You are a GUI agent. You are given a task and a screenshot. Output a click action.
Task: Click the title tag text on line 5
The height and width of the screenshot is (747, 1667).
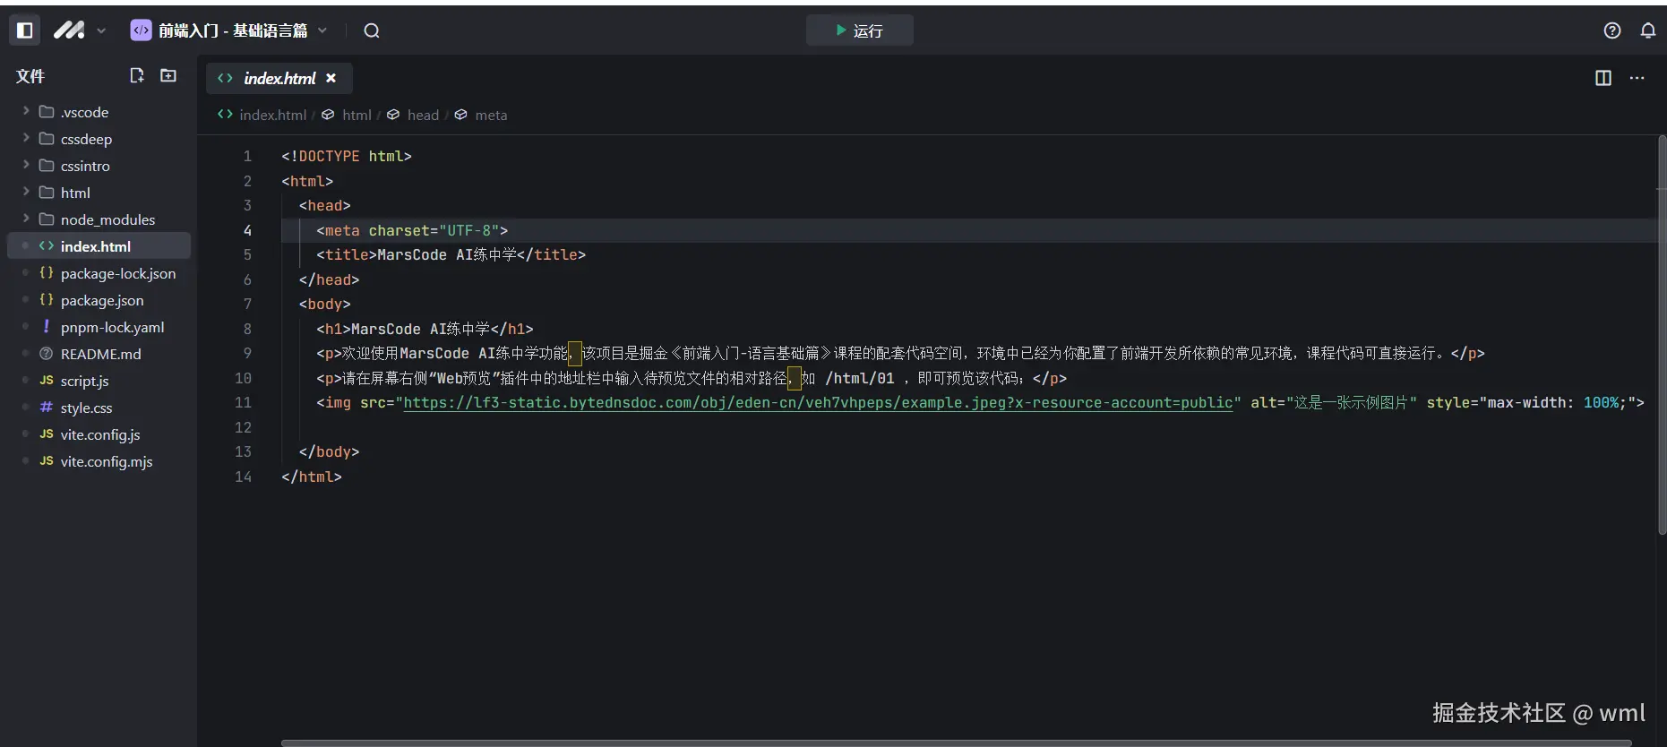451,255
